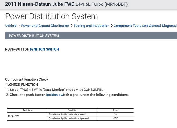This screenshot has height=128, width=177.
Task: Click chevron after Testing and Inspection
Action: pos(111,26)
